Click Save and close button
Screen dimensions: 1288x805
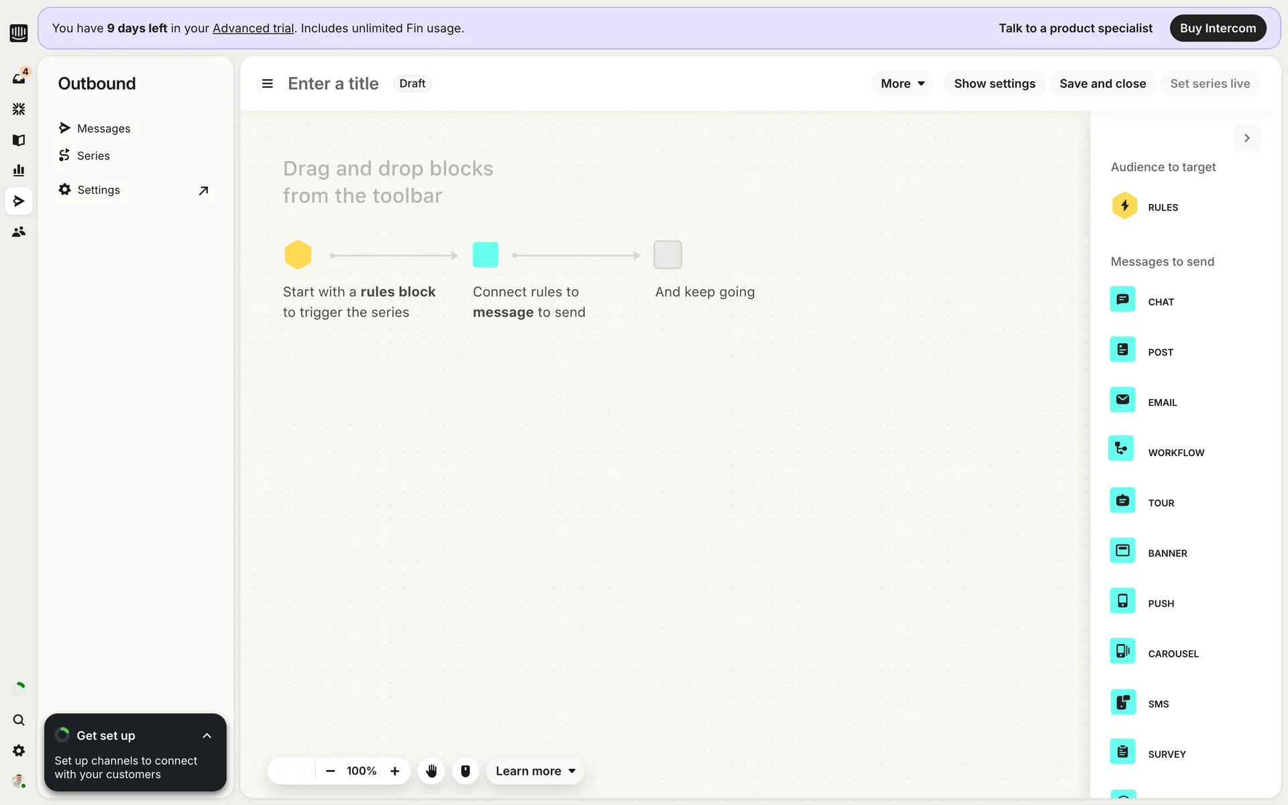pos(1102,84)
